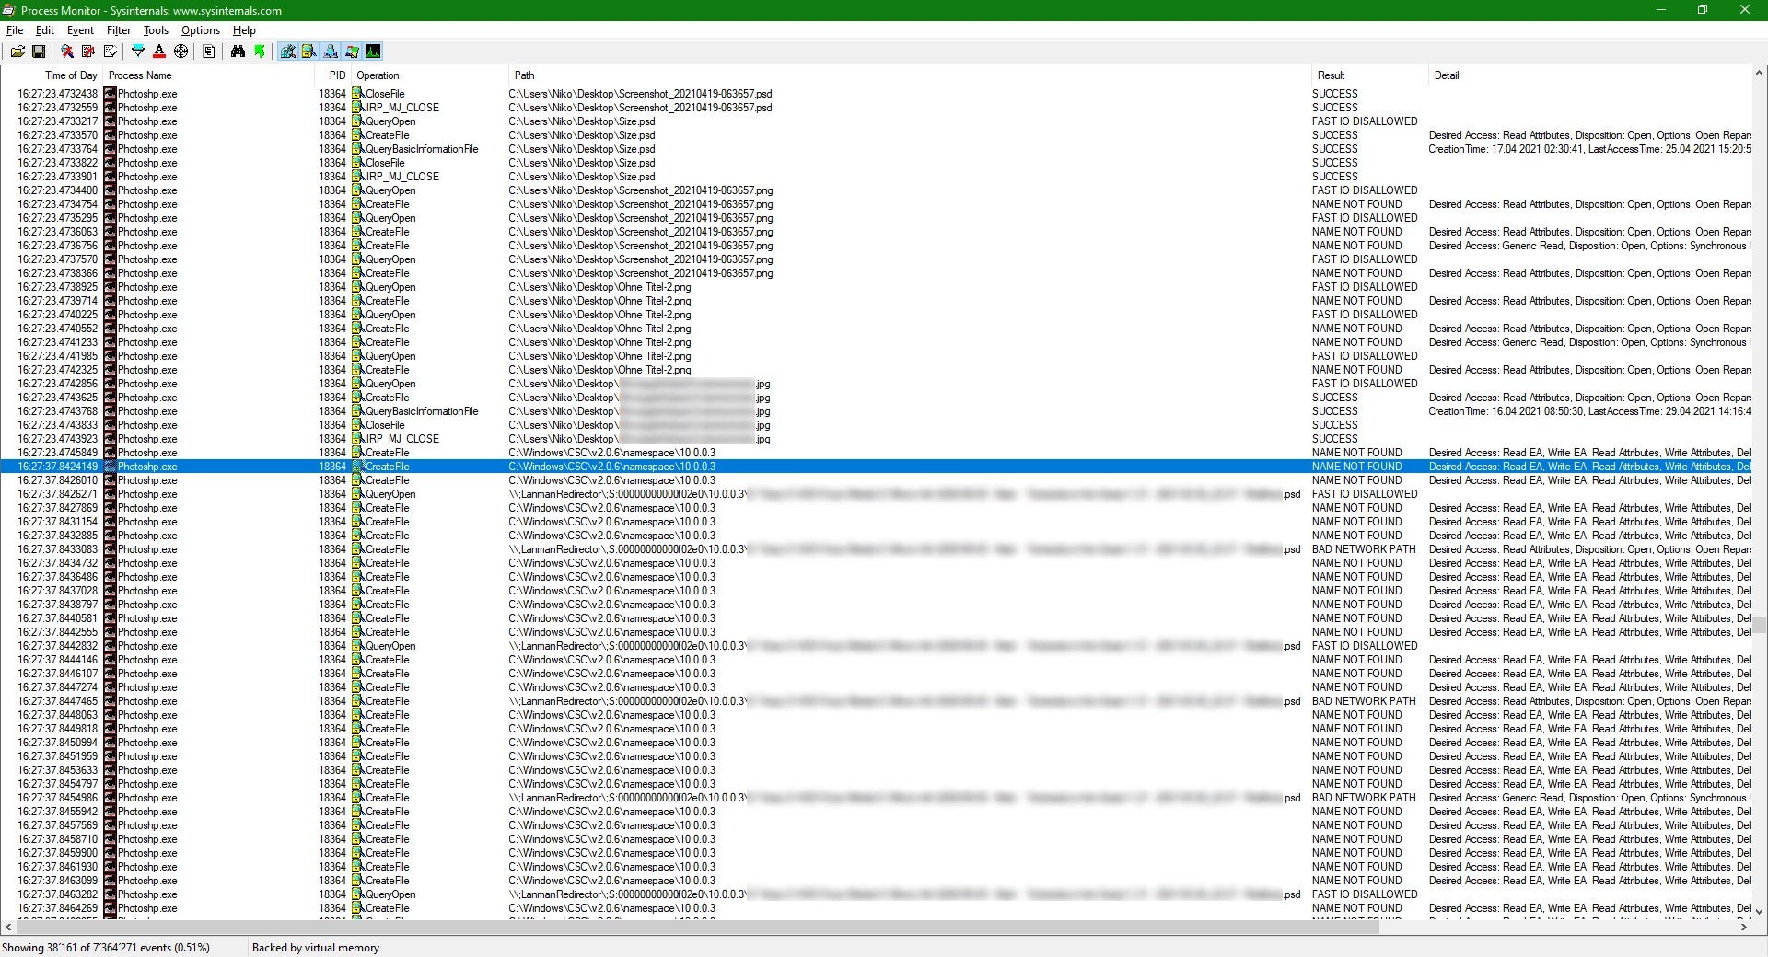Click the scroll-down arrow of the event list
The width and height of the screenshot is (1768, 957).
pos(1759,912)
